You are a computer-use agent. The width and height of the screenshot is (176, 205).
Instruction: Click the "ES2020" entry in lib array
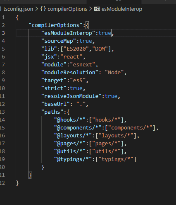[76, 49]
